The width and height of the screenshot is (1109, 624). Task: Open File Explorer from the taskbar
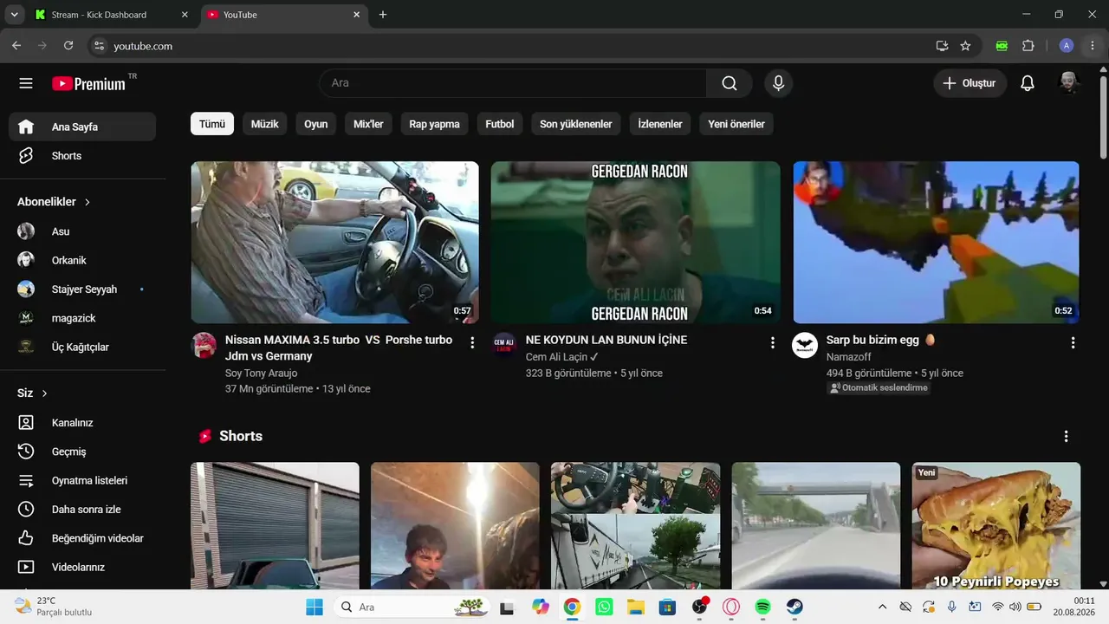pyautogui.click(x=636, y=607)
